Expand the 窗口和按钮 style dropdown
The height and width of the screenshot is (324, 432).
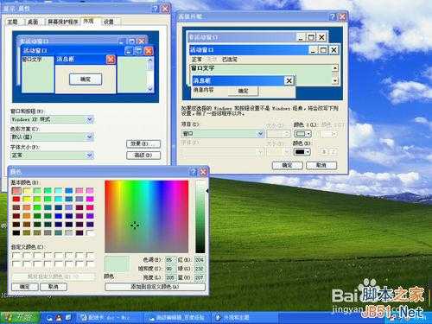tap(90, 119)
